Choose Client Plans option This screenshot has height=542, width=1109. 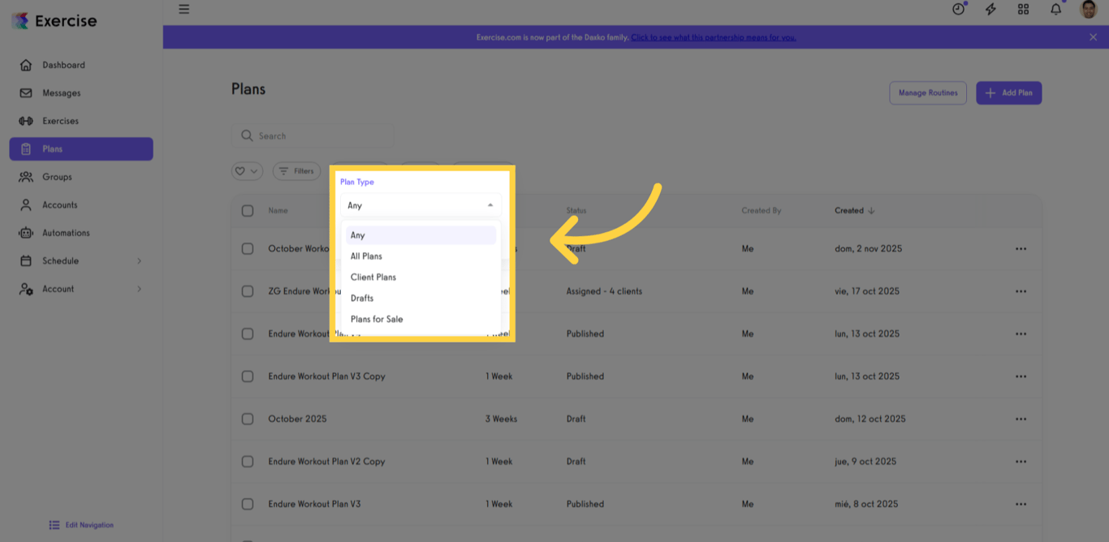coord(421,277)
